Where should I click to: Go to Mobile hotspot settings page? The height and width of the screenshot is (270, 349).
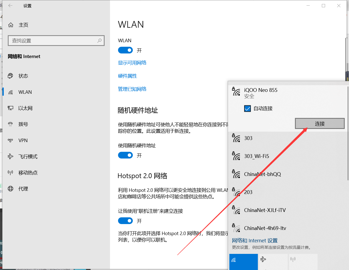pyautogui.click(x=28, y=172)
